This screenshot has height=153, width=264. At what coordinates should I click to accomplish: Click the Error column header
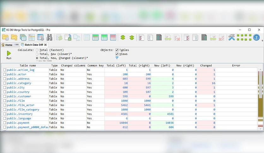[236, 65]
